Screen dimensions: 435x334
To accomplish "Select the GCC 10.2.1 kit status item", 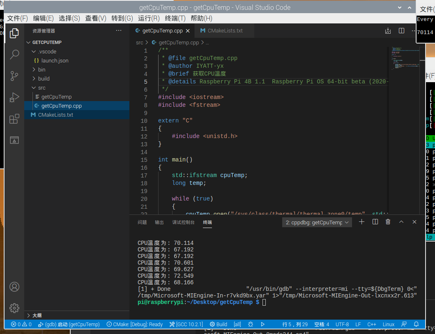I will [186, 324].
